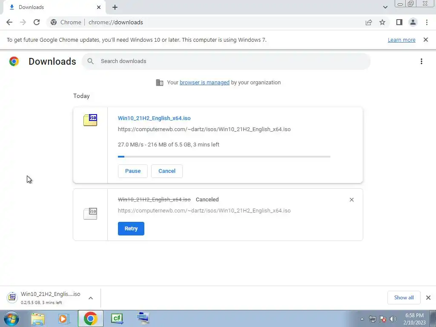Click the managed organization building icon
436x327 pixels.
160,83
